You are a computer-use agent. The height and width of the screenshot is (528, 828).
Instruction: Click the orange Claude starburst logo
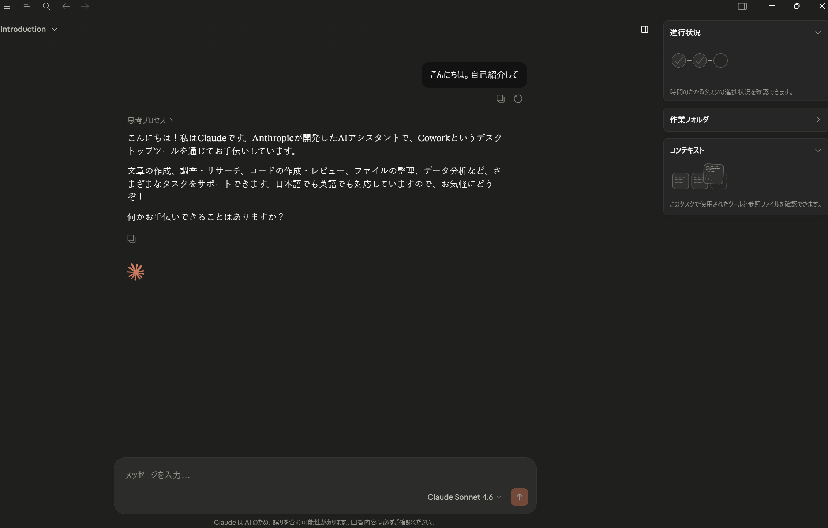pyautogui.click(x=136, y=272)
